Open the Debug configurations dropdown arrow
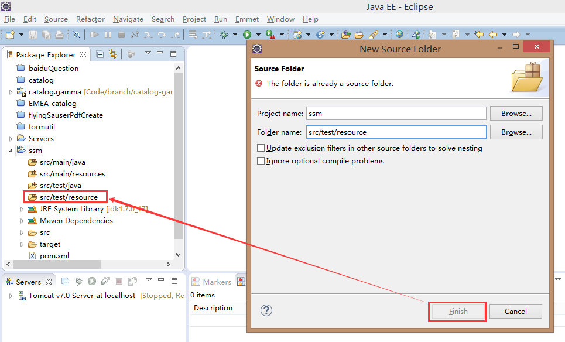The width and height of the screenshot is (565, 342). point(235,35)
